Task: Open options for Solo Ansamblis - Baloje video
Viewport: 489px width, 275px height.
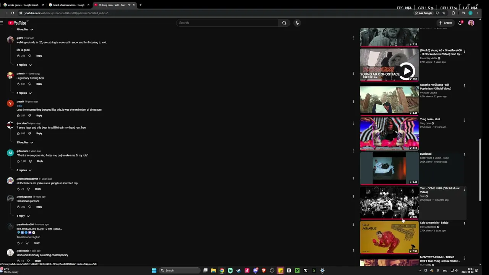Action: (x=465, y=223)
